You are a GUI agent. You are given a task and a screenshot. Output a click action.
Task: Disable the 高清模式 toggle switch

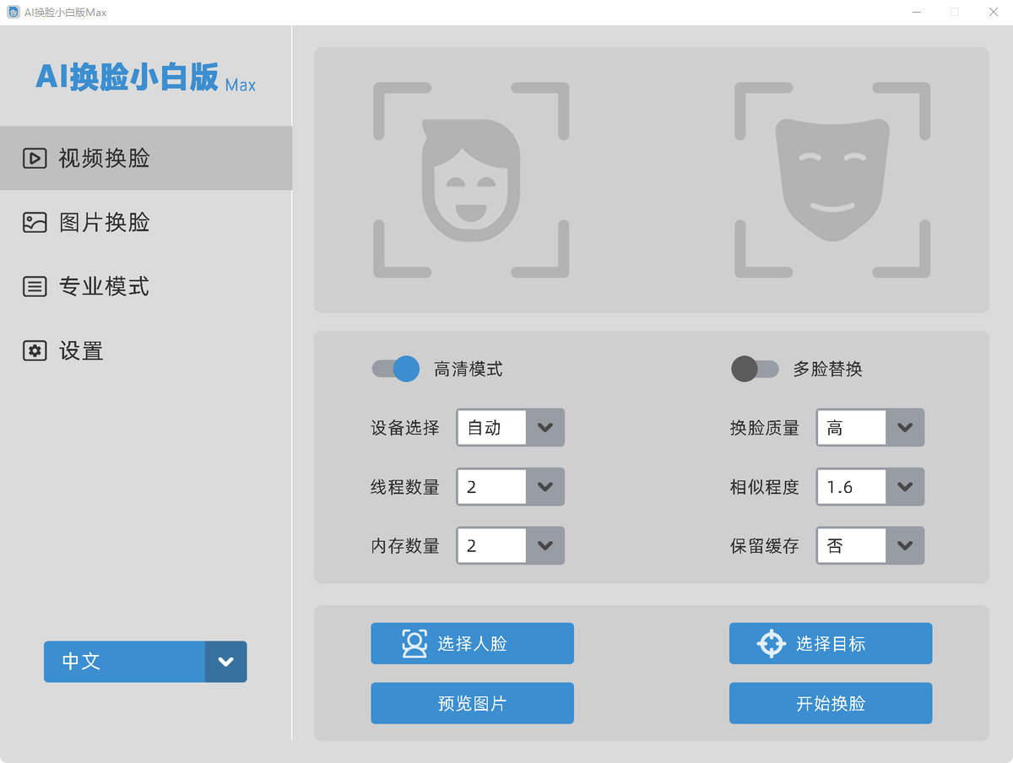click(396, 369)
